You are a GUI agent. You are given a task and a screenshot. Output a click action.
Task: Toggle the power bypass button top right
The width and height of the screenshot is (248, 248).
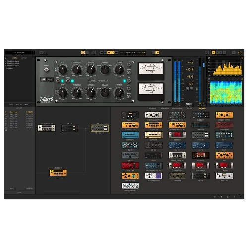(x=240, y=53)
